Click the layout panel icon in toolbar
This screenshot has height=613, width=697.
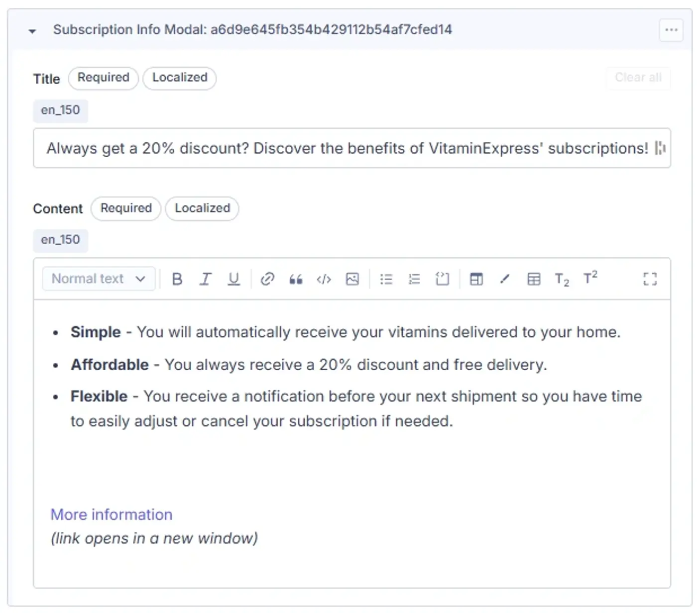pyautogui.click(x=476, y=279)
